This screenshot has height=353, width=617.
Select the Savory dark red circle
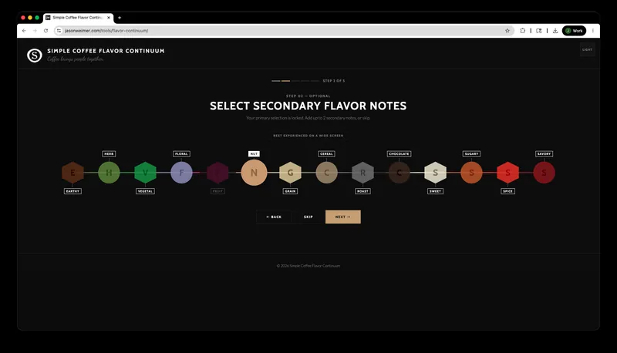[x=544, y=172]
